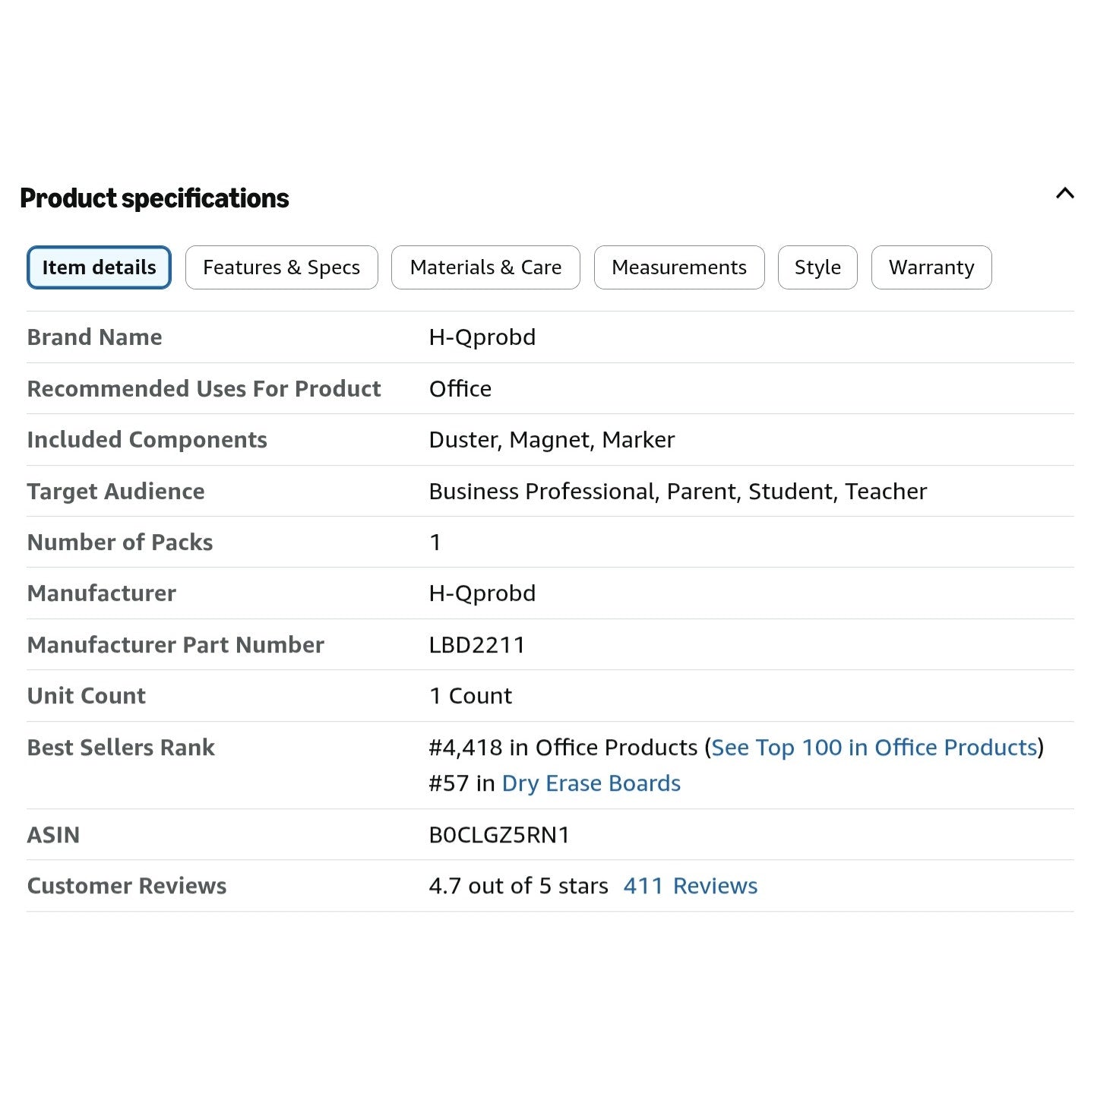Viewport: 1094px width, 1094px height.
Task: Click the Product specifications heading
Action: point(154,198)
